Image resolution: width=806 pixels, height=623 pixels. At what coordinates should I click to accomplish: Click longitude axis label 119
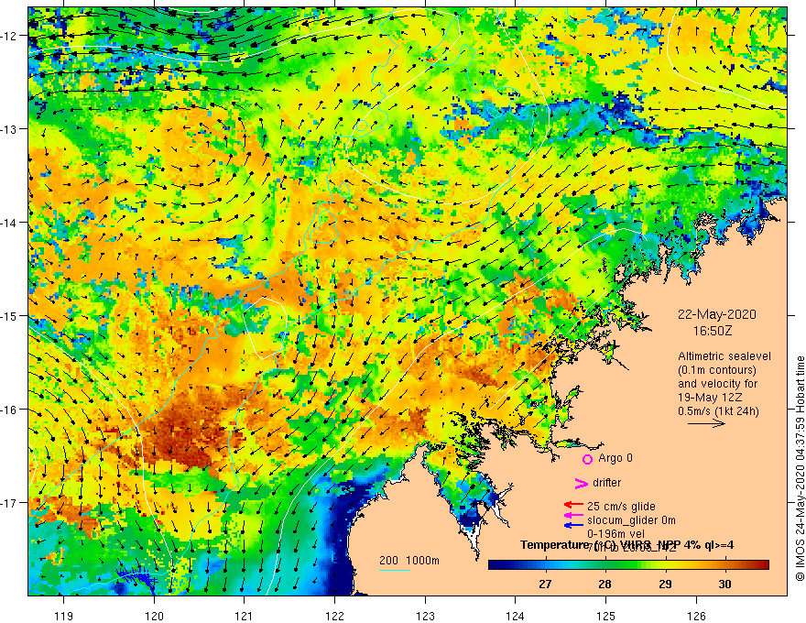(x=64, y=616)
